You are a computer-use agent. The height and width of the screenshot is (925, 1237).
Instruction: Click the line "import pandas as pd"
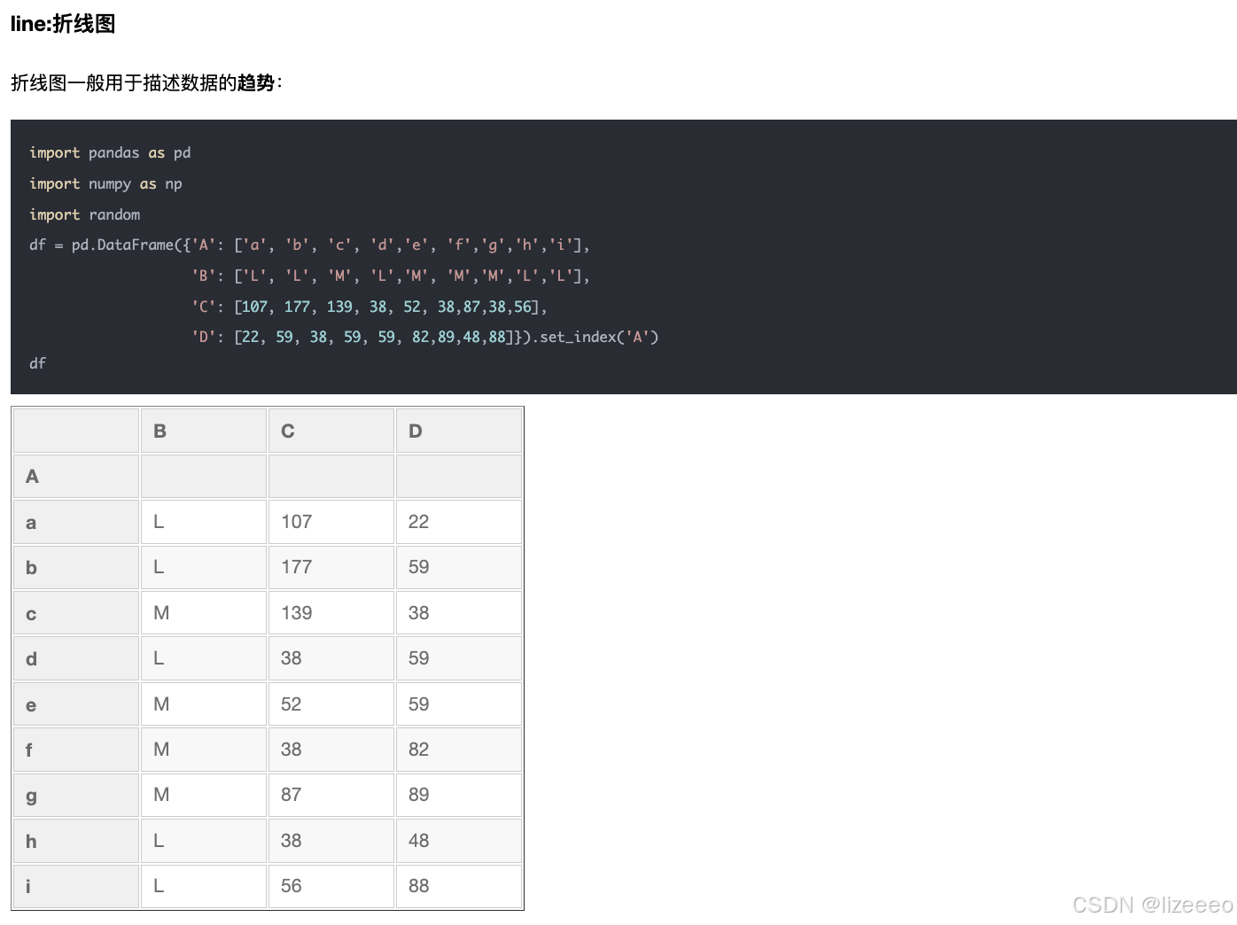coord(110,152)
